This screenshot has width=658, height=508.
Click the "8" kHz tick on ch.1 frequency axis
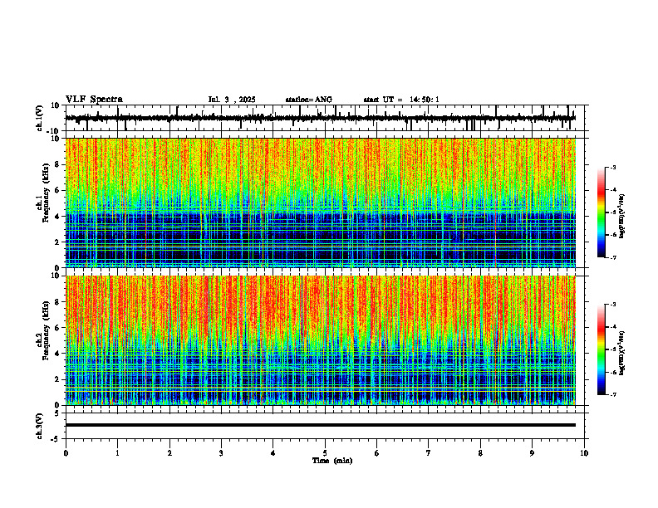(x=58, y=164)
